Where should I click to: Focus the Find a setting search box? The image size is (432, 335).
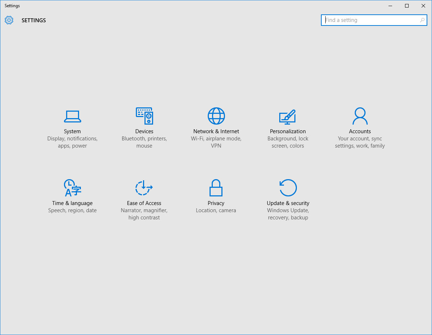pos(374,20)
